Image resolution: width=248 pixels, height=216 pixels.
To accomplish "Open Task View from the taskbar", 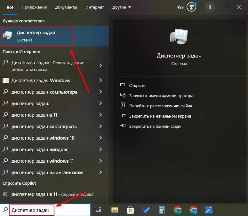I will (x=99, y=210).
